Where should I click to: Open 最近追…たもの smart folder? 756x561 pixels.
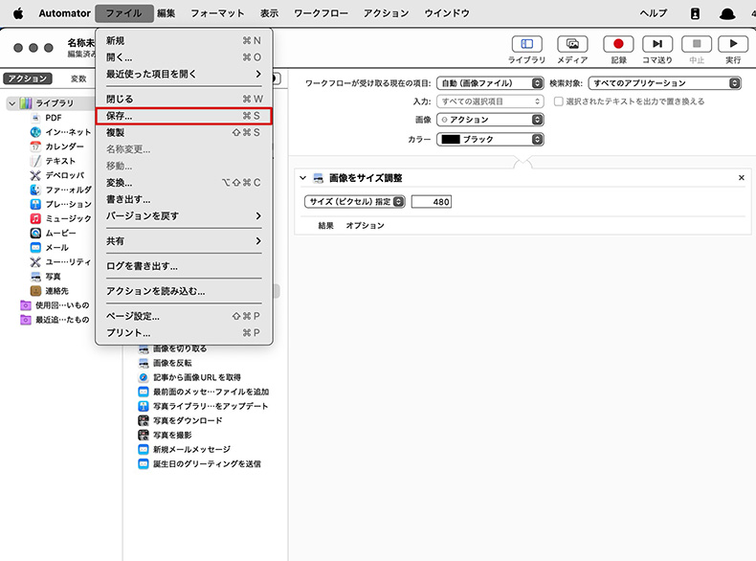(x=55, y=320)
